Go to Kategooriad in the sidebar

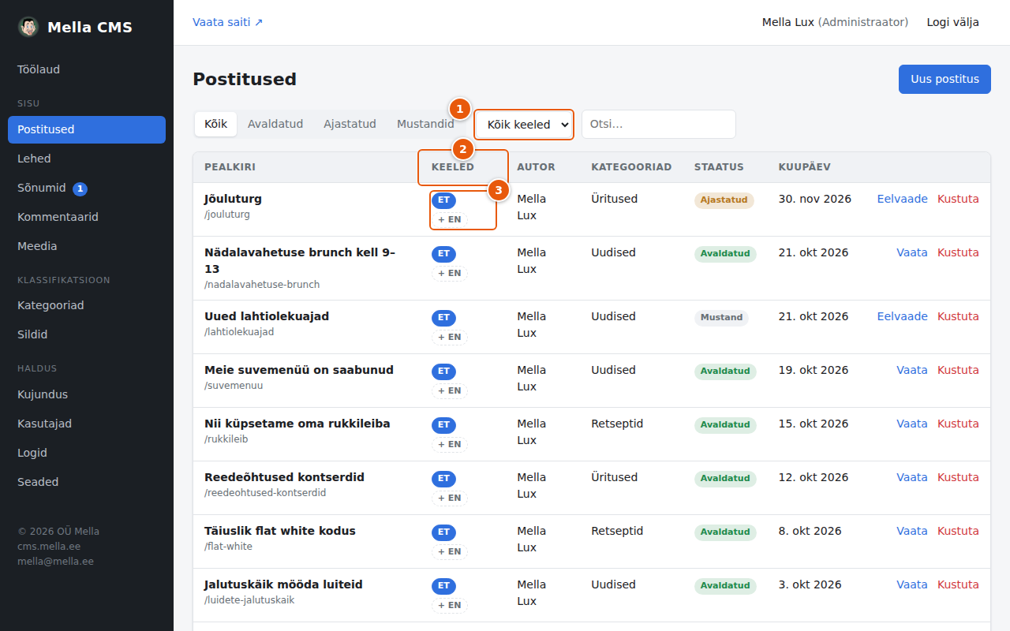(x=87, y=305)
